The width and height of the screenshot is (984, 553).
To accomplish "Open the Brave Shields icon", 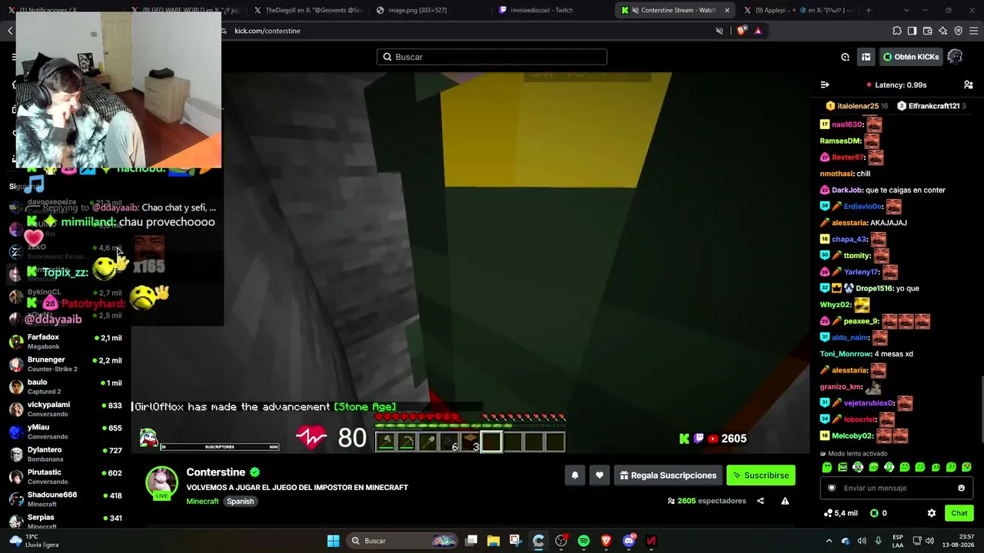I will tap(741, 31).
